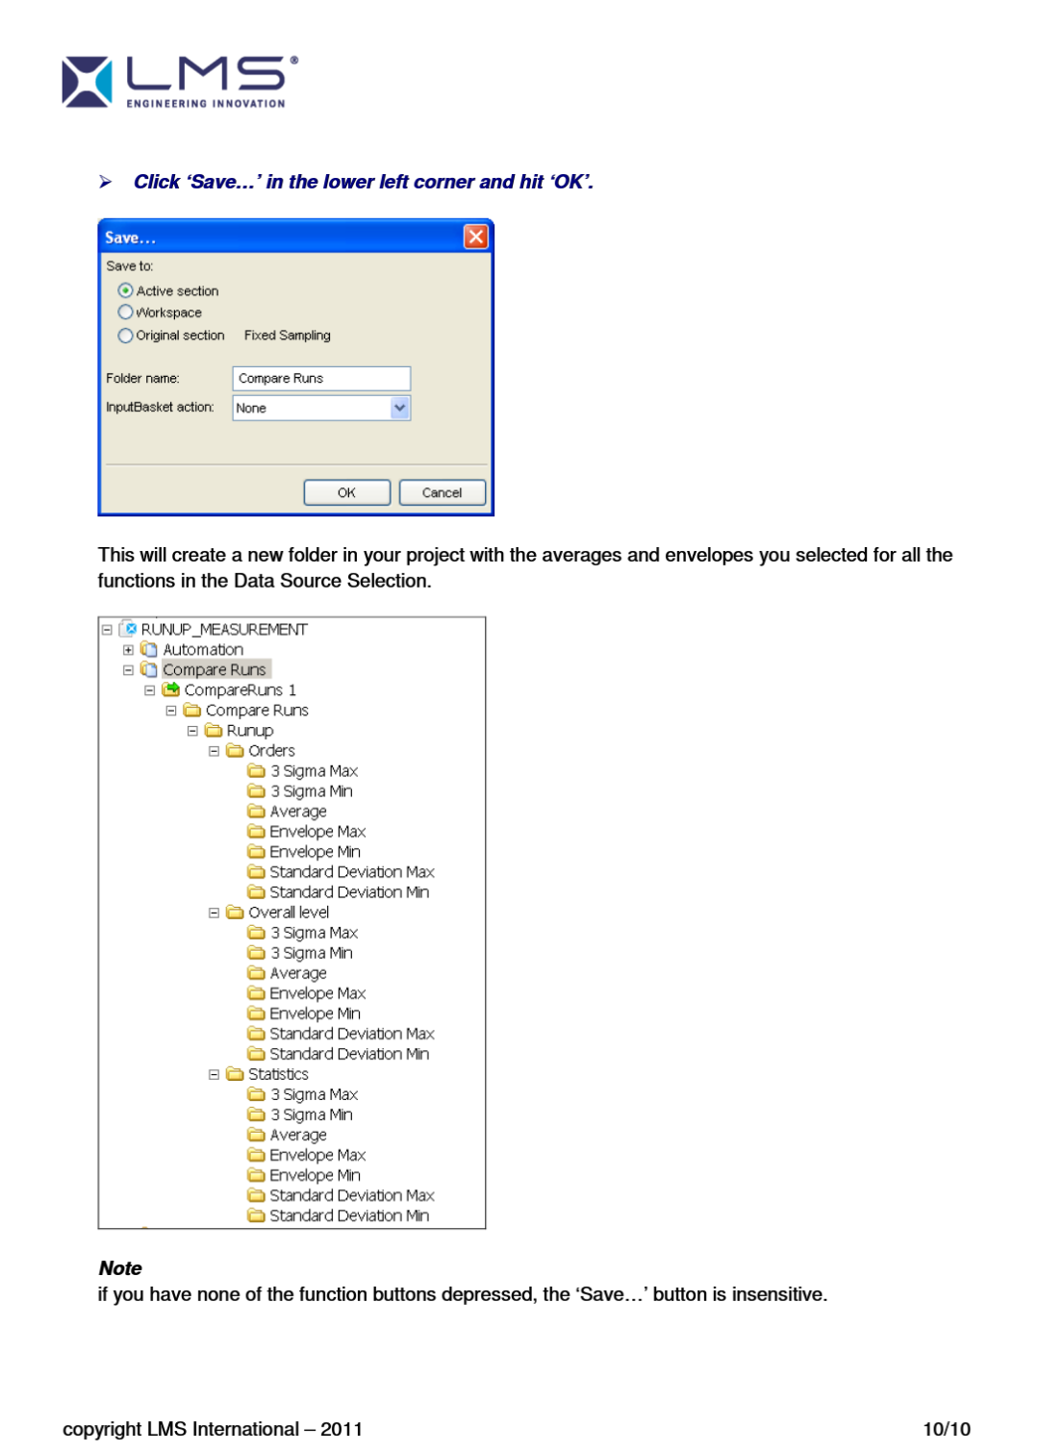
Task: Click folder icon of Compare Runs beneath CompareRuns 1
Action: (x=192, y=710)
